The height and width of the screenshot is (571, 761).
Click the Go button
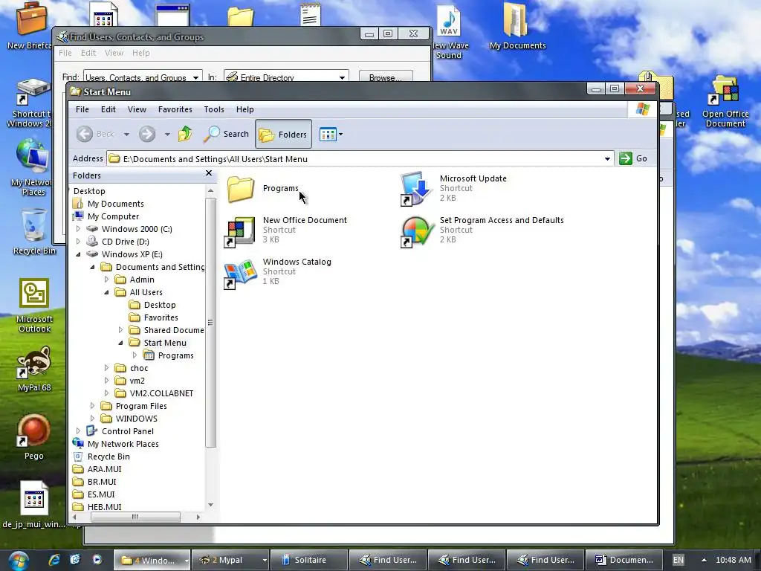click(x=633, y=158)
